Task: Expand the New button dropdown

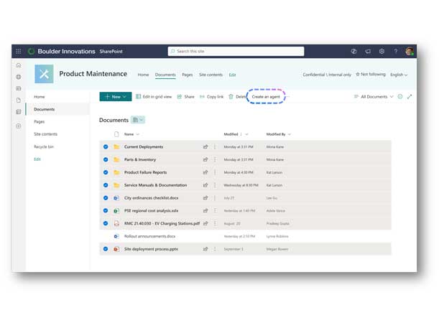Action: (x=124, y=96)
